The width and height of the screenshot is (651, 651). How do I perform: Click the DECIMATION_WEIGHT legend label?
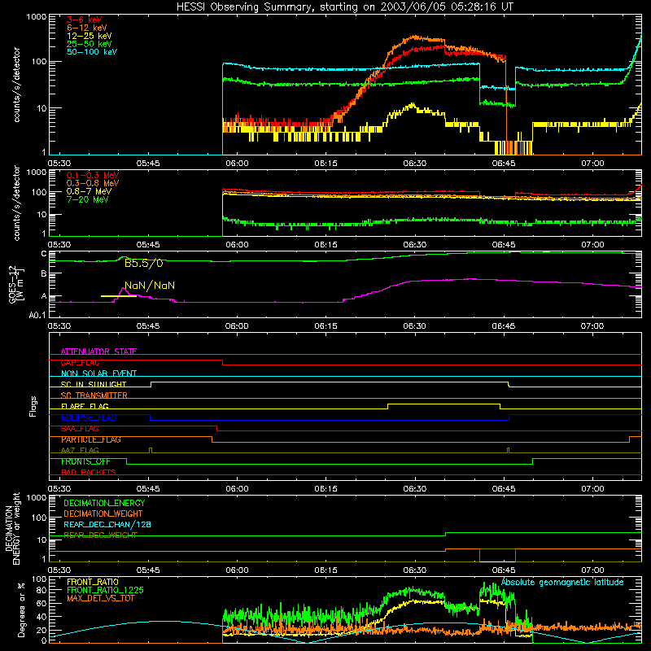(x=103, y=513)
